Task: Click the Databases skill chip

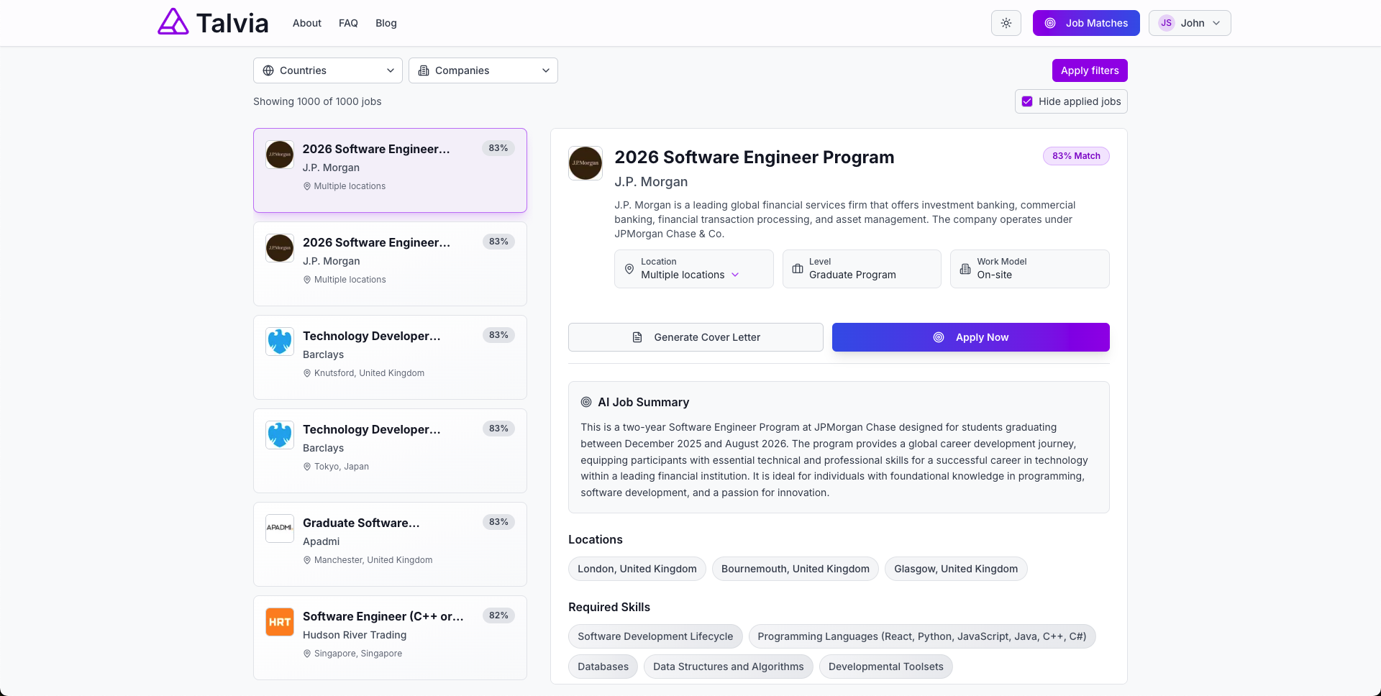Action: click(603, 667)
